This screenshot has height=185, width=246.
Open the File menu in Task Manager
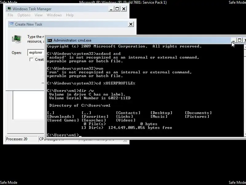tap(10, 15)
